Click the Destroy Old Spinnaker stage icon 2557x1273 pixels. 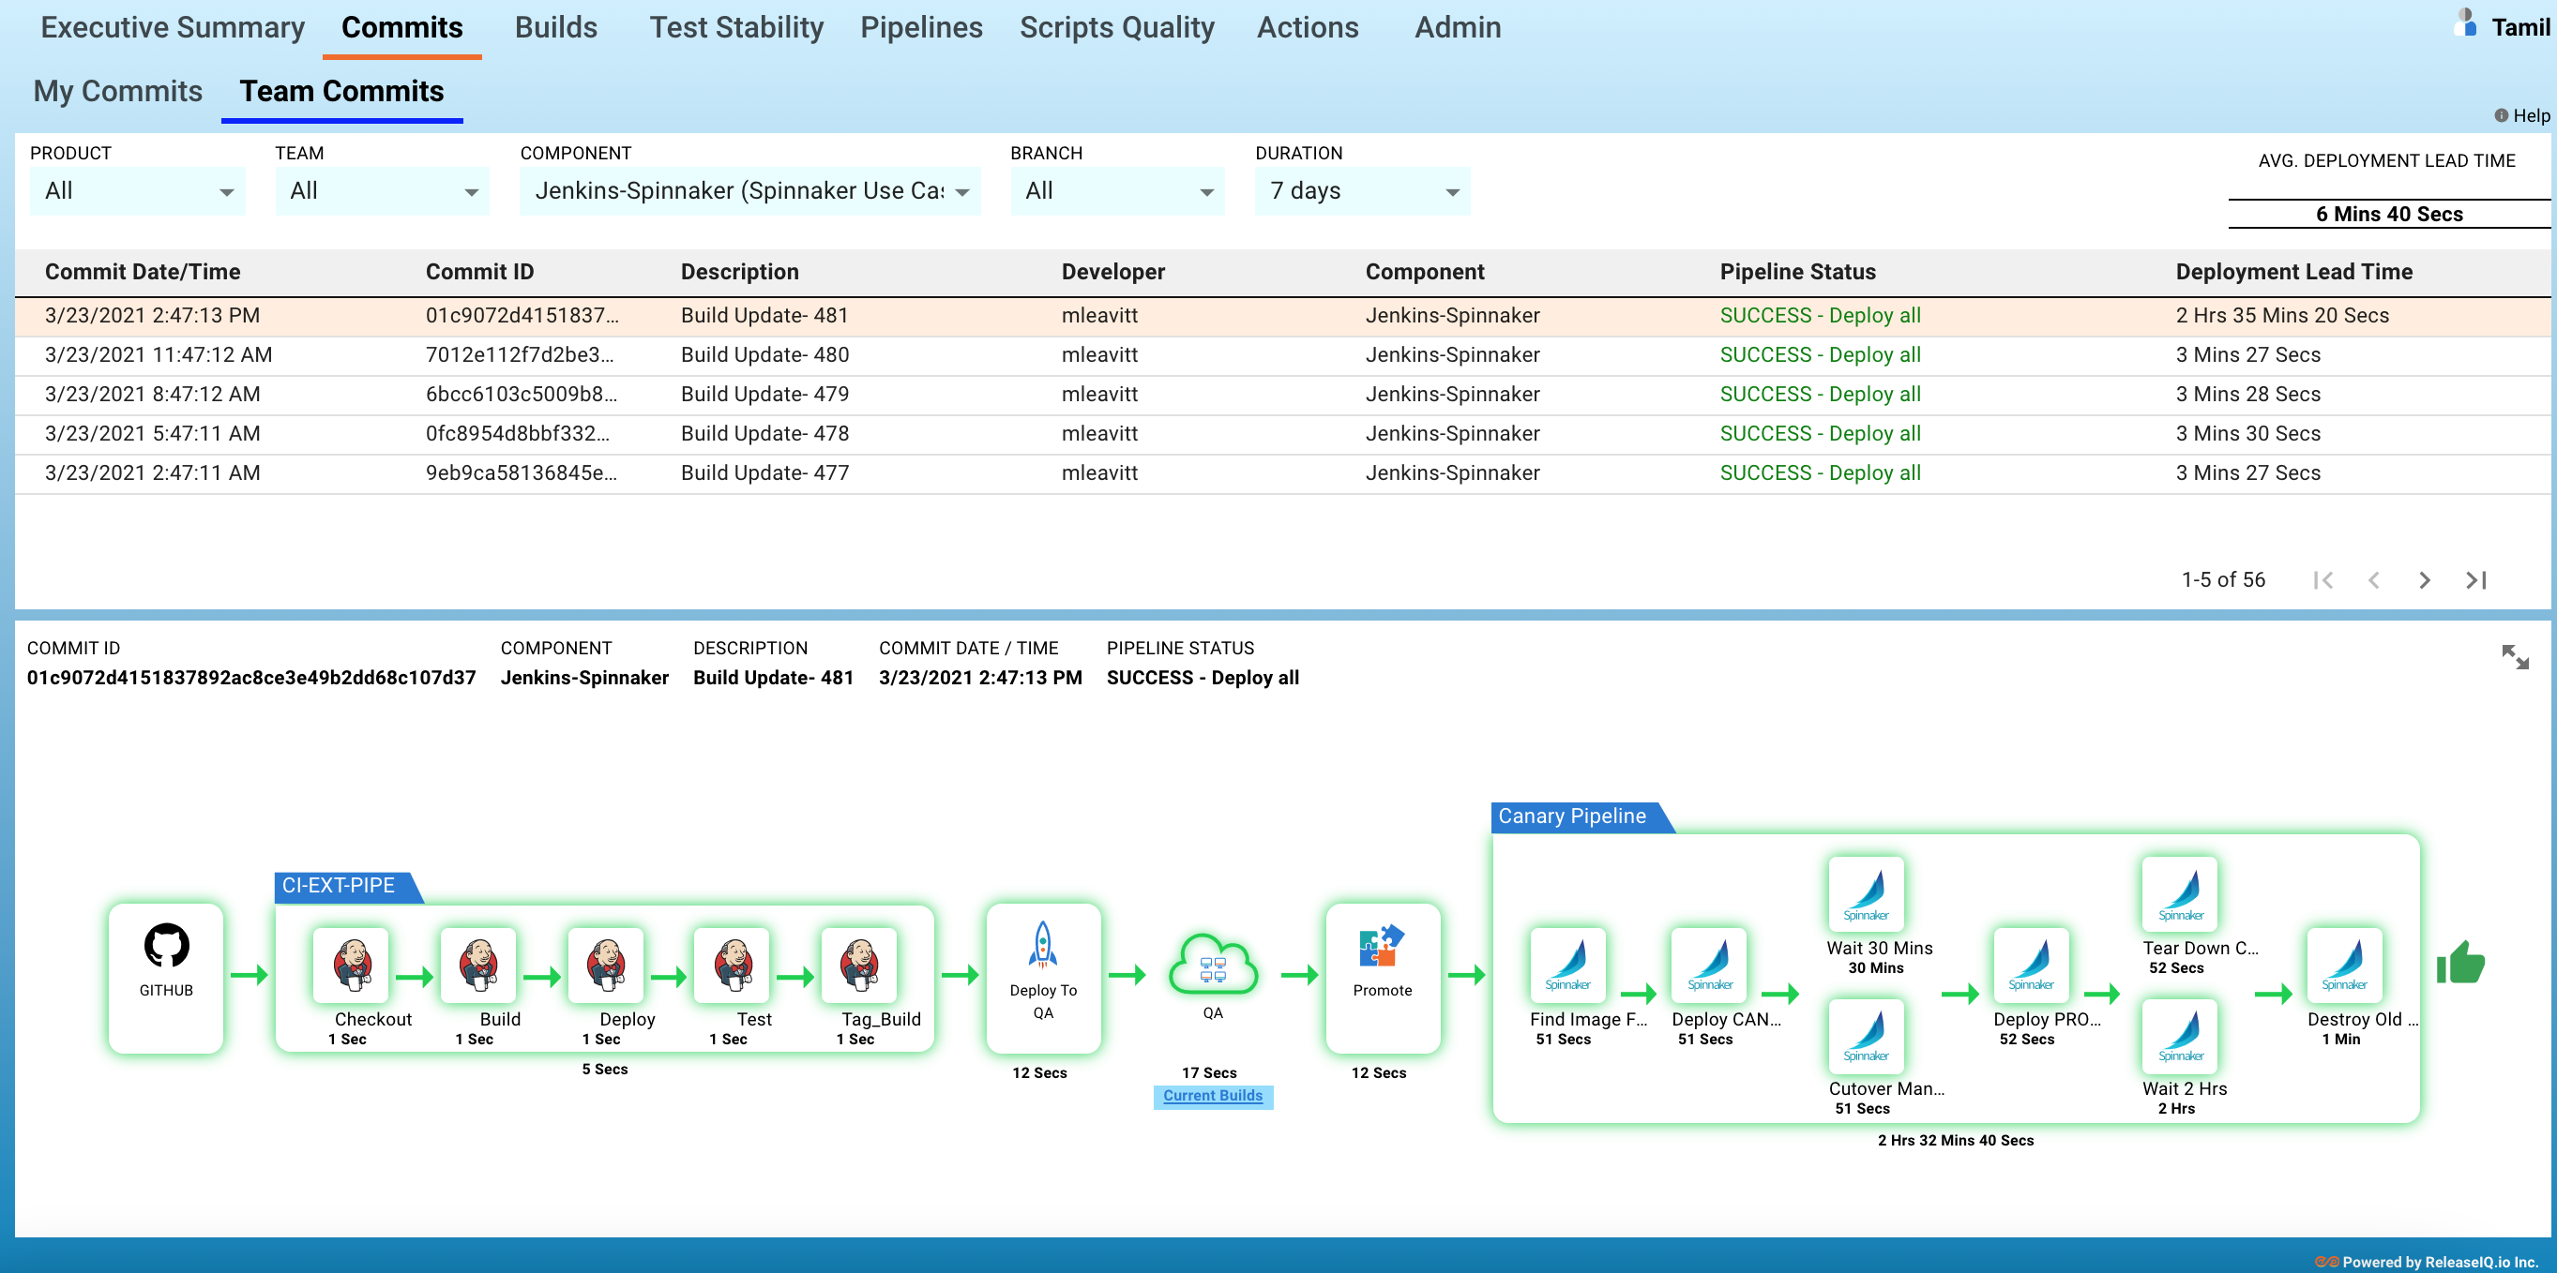pyautogui.click(x=2343, y=965)
